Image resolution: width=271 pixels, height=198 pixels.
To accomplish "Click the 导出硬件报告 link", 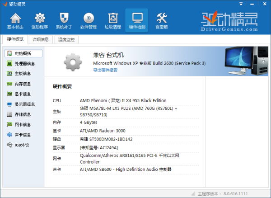I will [105, 70].
